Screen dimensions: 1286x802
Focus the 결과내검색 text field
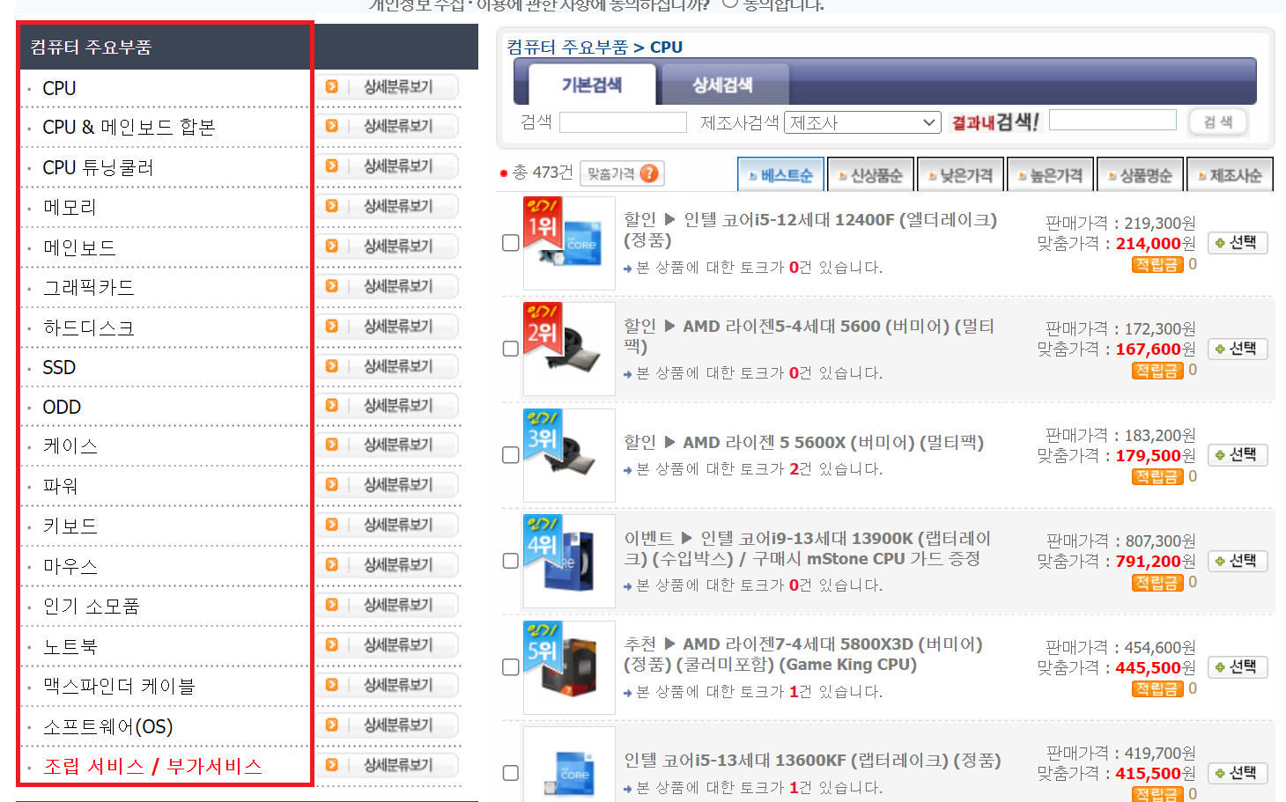(x=1112, y=120)
